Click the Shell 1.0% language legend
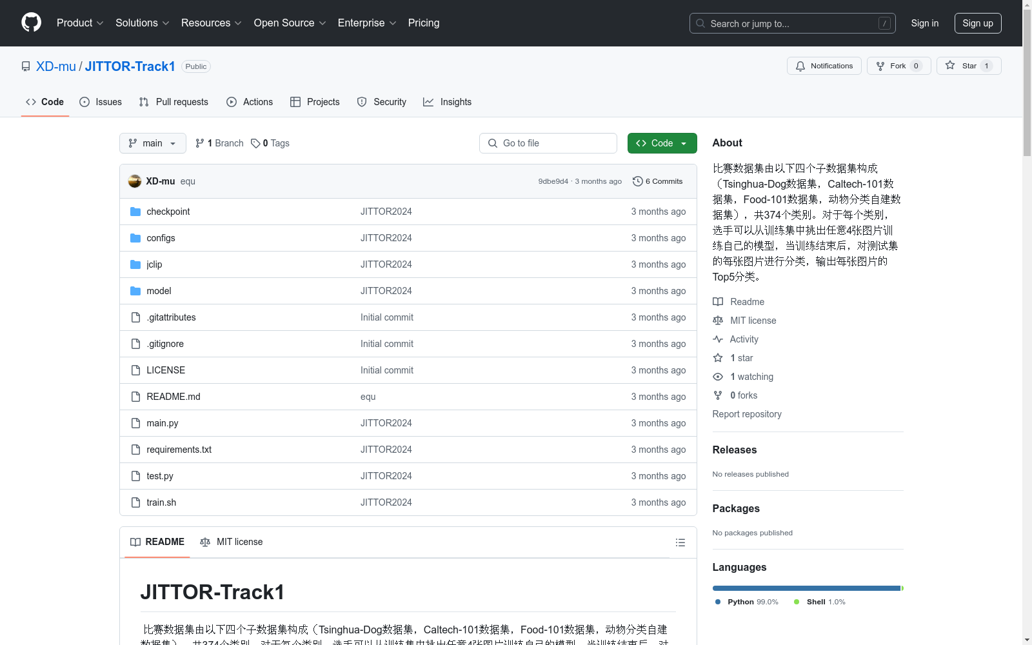1032x645 pixels. (820, 602)
